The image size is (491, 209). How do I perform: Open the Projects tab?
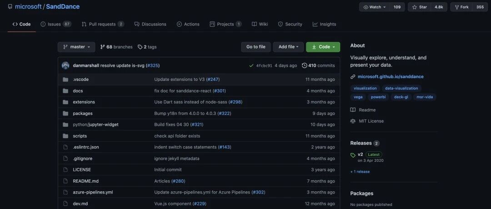[x=225, y=24]
